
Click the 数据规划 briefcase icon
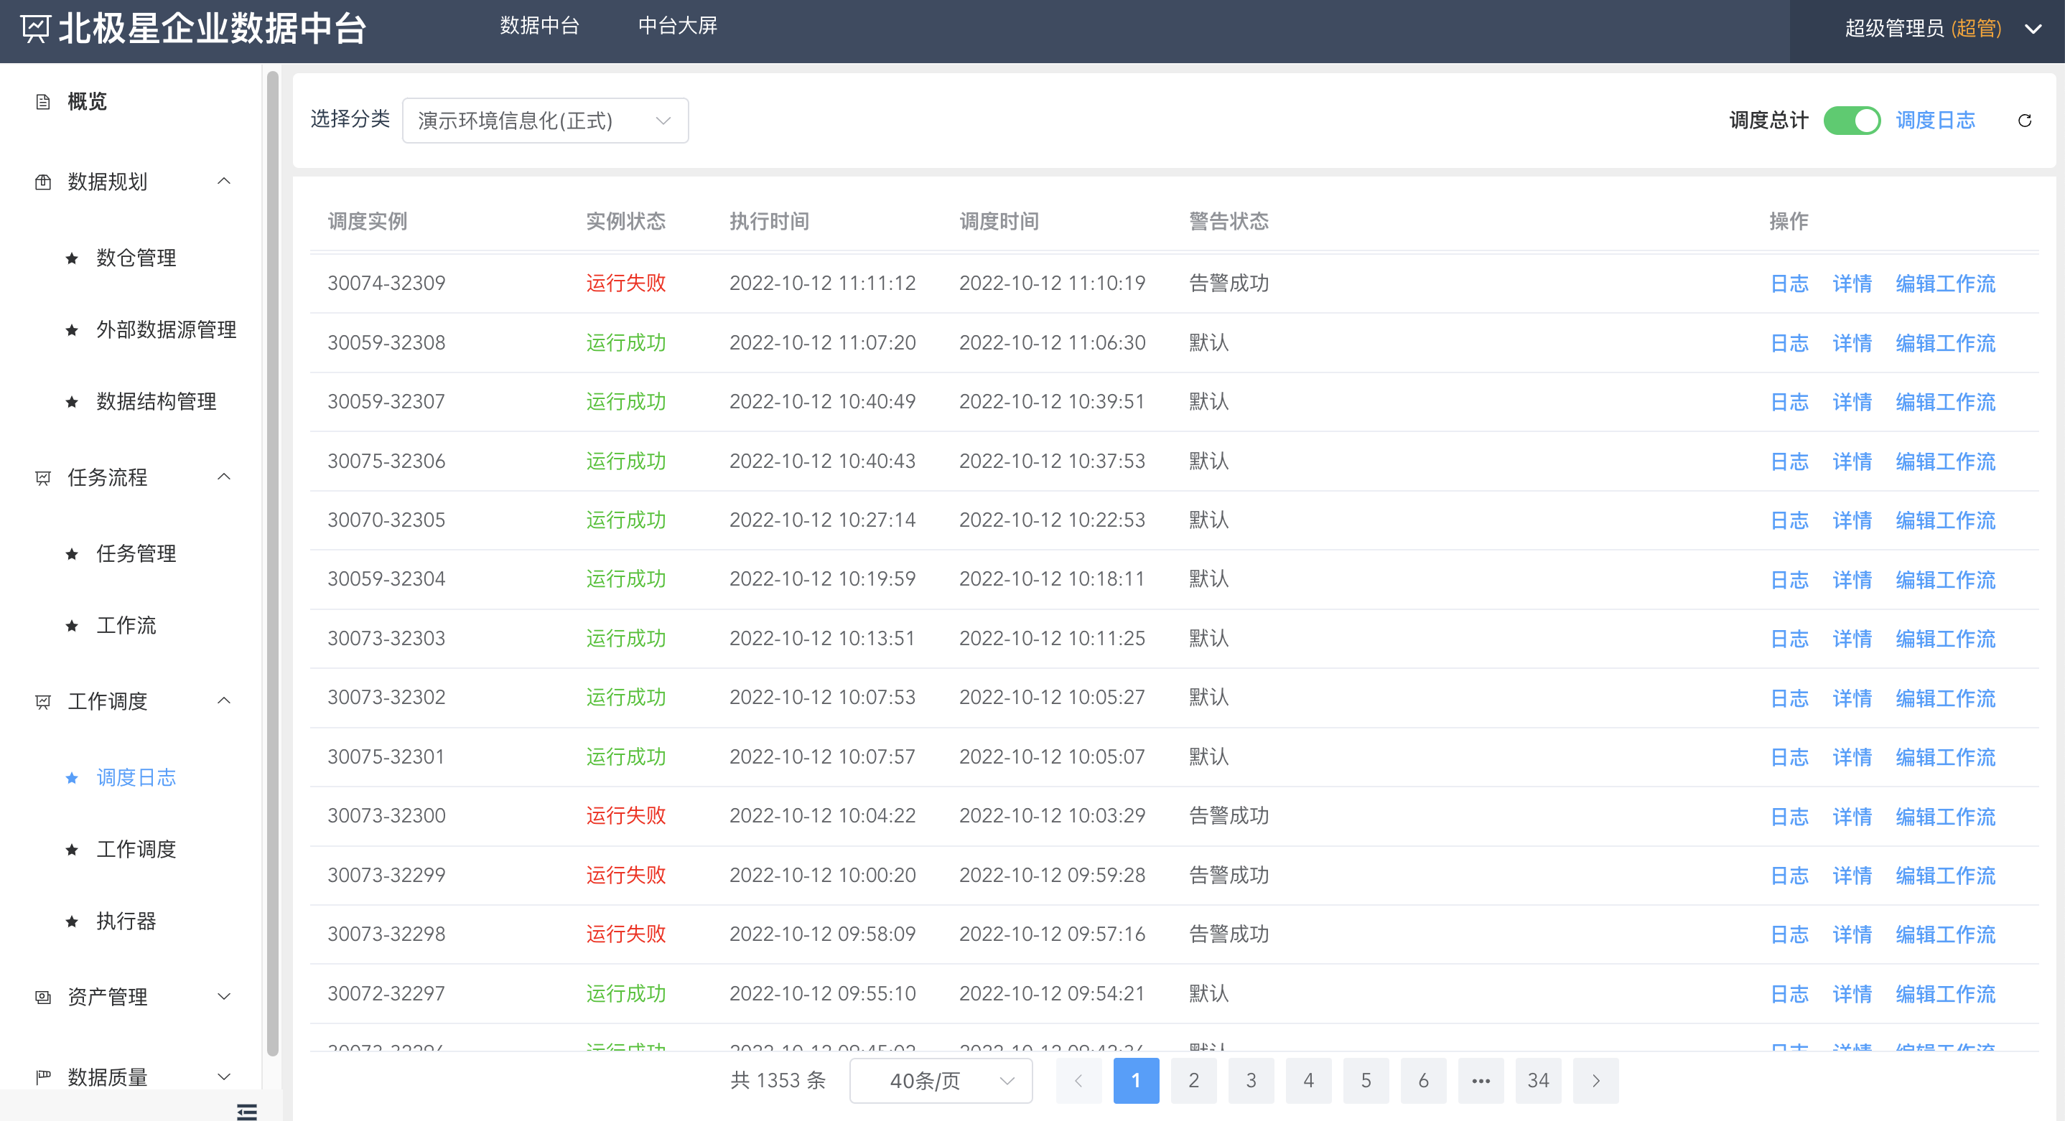click(x=43, y=182)
